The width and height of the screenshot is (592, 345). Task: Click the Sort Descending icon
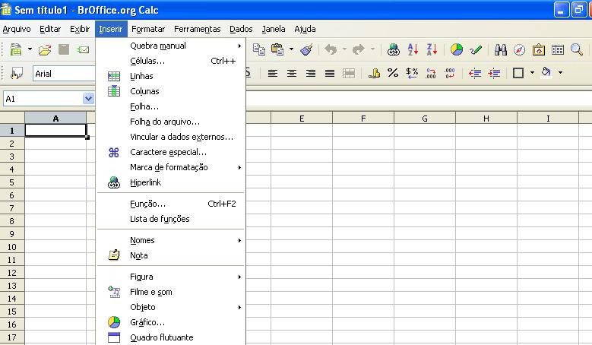tap(432, 50)
